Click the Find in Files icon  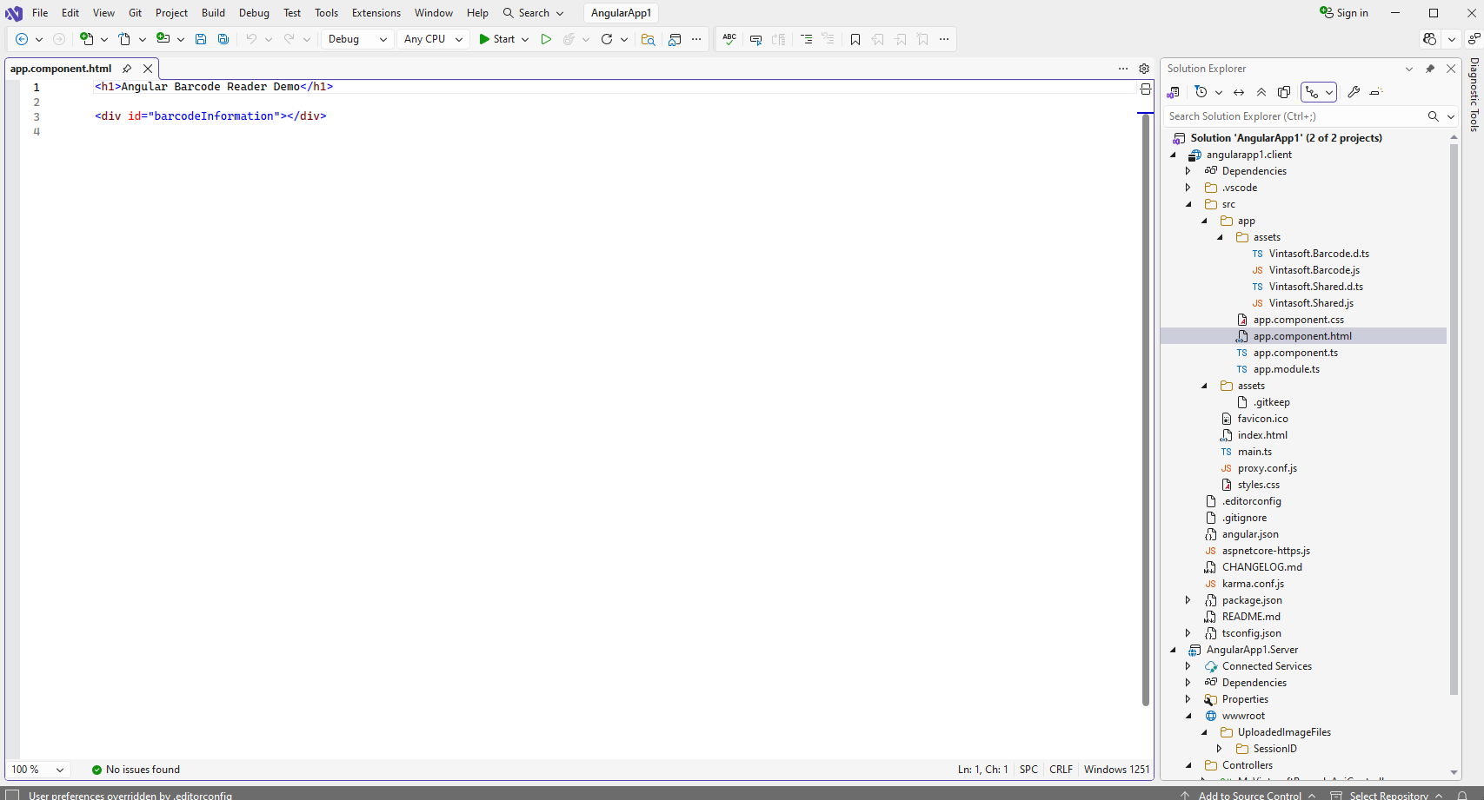coord(648,39)
